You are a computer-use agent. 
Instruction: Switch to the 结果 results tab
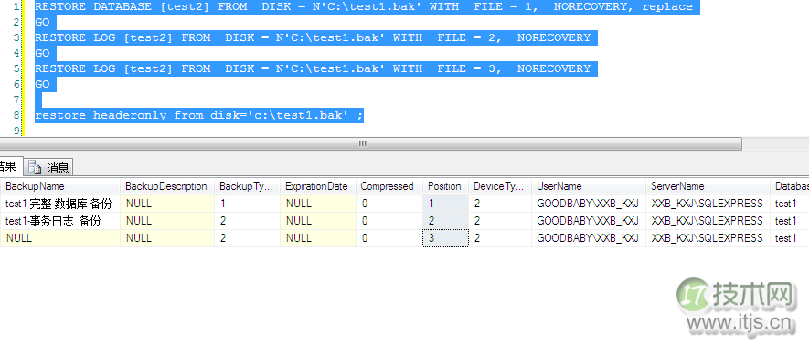9,166
